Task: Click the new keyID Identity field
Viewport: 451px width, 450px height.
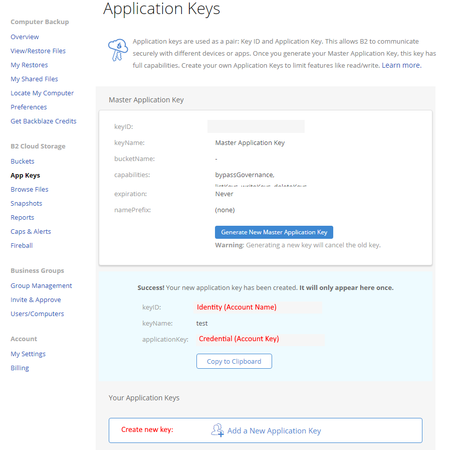Action: (x=258, y=307)
